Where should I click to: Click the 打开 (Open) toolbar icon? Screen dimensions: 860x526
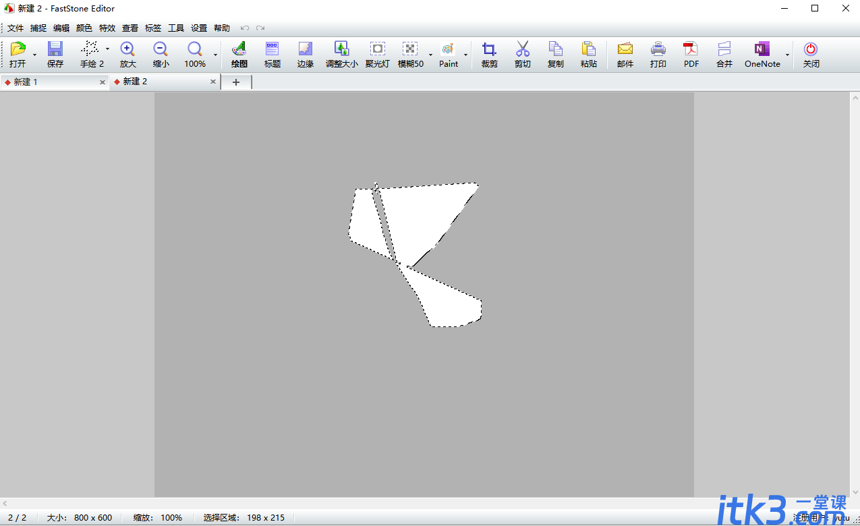(x=18, y=49)
